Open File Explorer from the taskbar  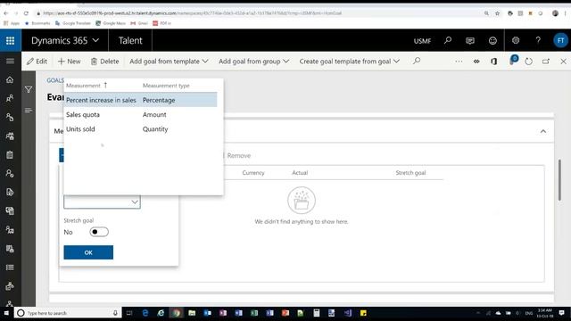(x=192, y=313)
